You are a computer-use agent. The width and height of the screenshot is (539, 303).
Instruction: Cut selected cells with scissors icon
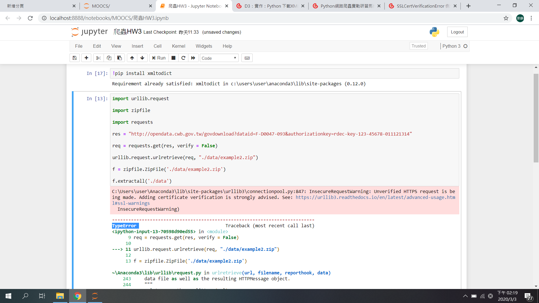click(x=98, y=58)
